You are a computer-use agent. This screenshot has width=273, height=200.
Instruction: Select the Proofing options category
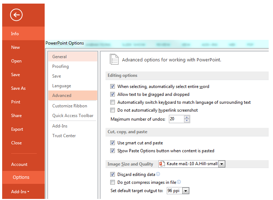[73, 66]
